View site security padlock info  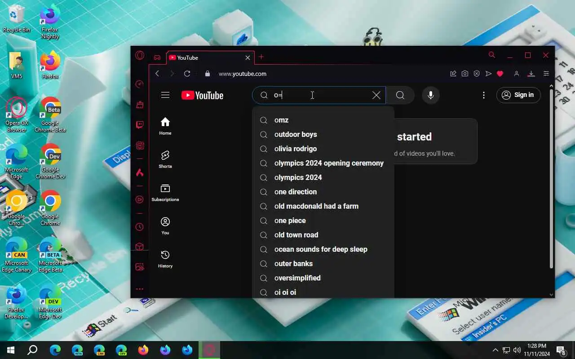[x=207, y=74]
